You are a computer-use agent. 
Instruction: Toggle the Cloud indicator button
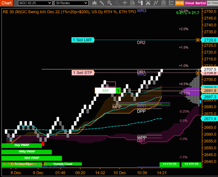189,3
